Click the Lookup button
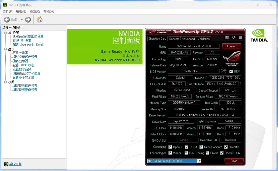This screenshot has height=171, width=278. pyautogui.click(x=231, y=46)
